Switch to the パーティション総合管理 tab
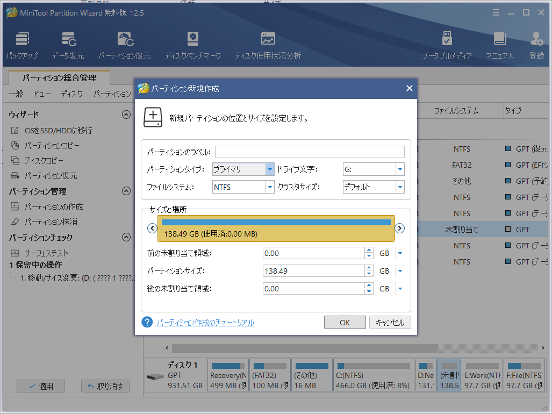Image resolution: width=552 pixels, height=414 pixels. [59, 78]
